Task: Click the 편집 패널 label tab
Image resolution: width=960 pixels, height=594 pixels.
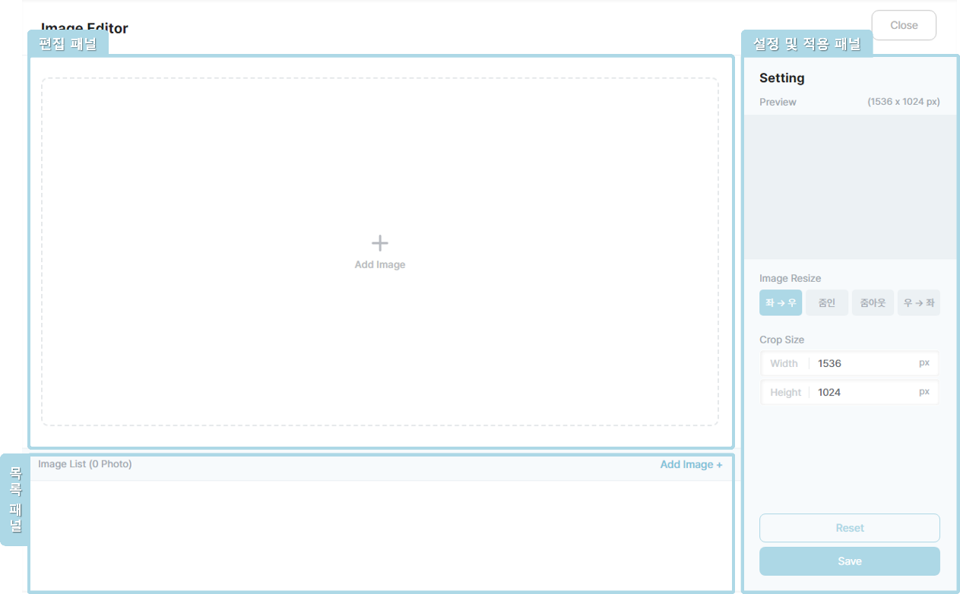Action: click(x=68, y=44)
